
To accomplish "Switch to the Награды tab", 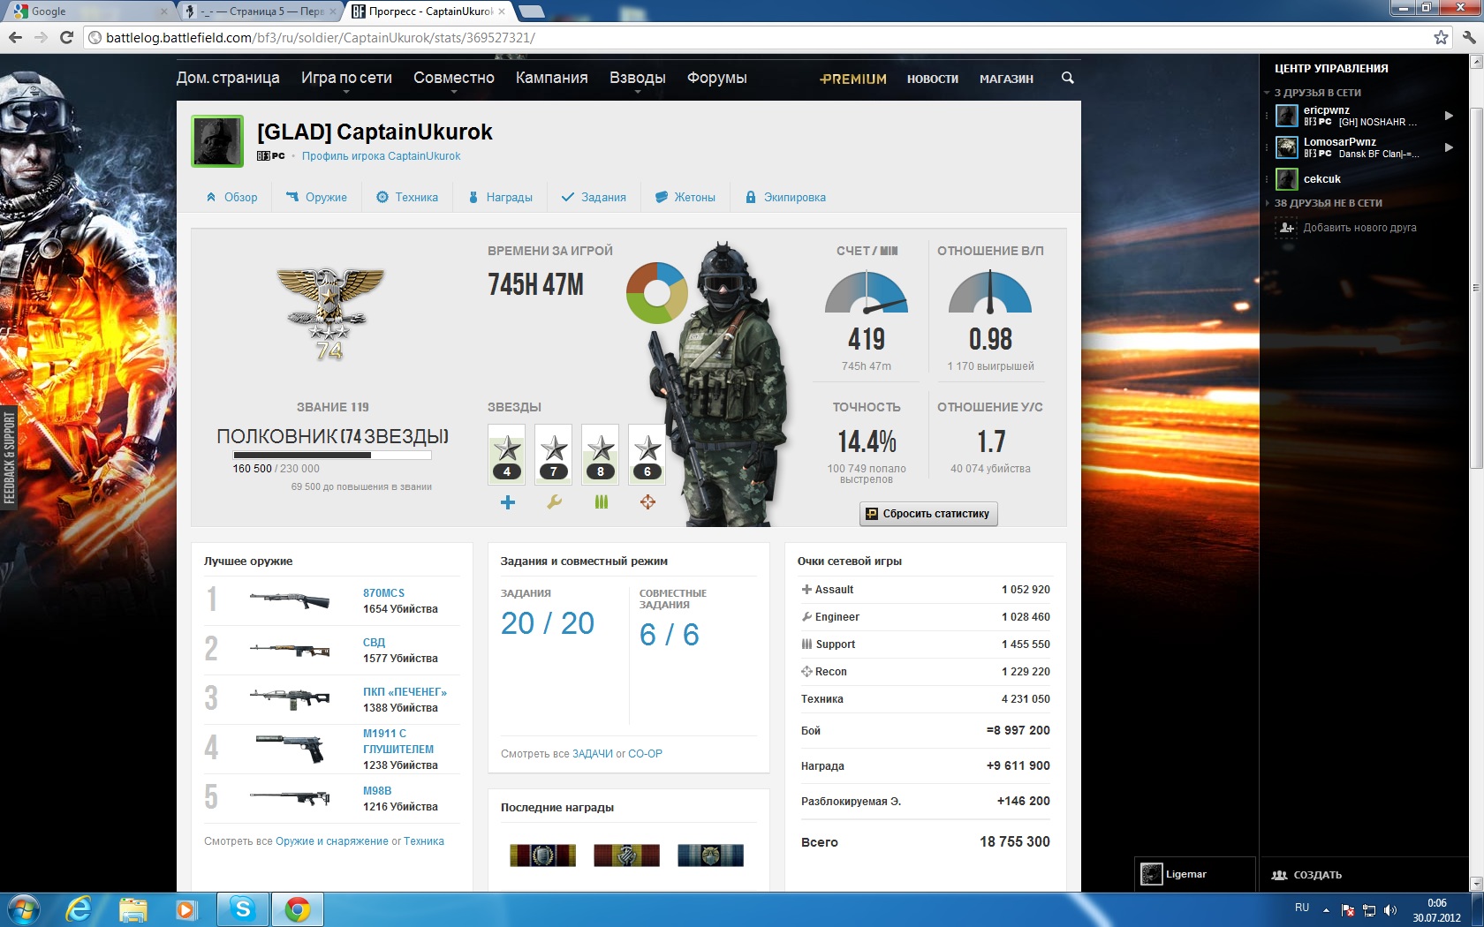I will 500,197.
